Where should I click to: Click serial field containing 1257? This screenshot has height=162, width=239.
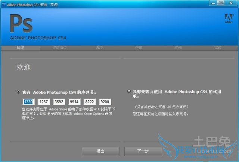pos(44,102)
